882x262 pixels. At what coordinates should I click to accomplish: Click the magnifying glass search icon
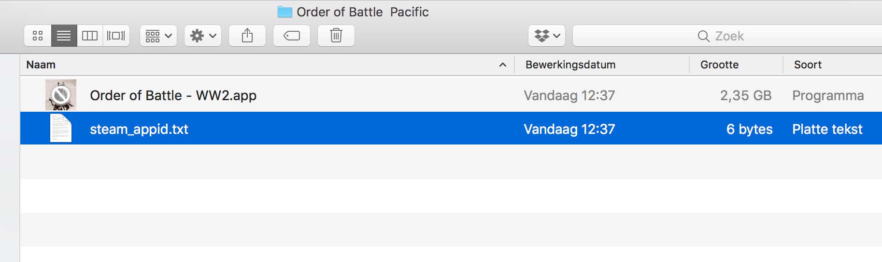pos(703,36)
